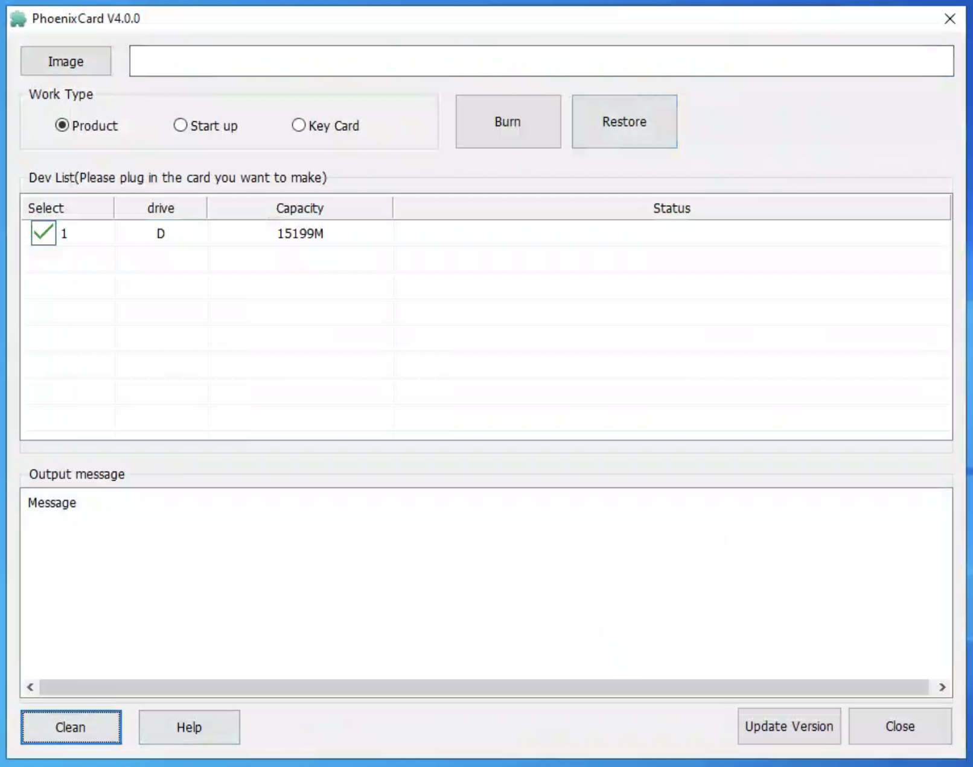Open Help from the bottom buttons
The width and height of the screenshot is (973, 767).
[189, 727]
